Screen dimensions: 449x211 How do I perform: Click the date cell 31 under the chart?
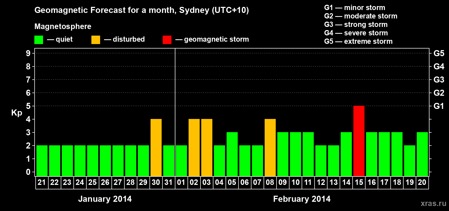click(169, 183)
